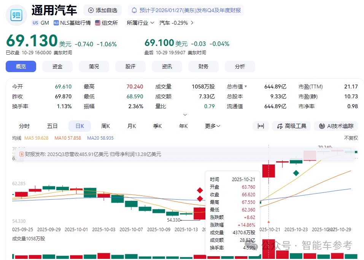Click the bell icon on earnings forecast banner
364x260 pixels.
coord(134,9)
